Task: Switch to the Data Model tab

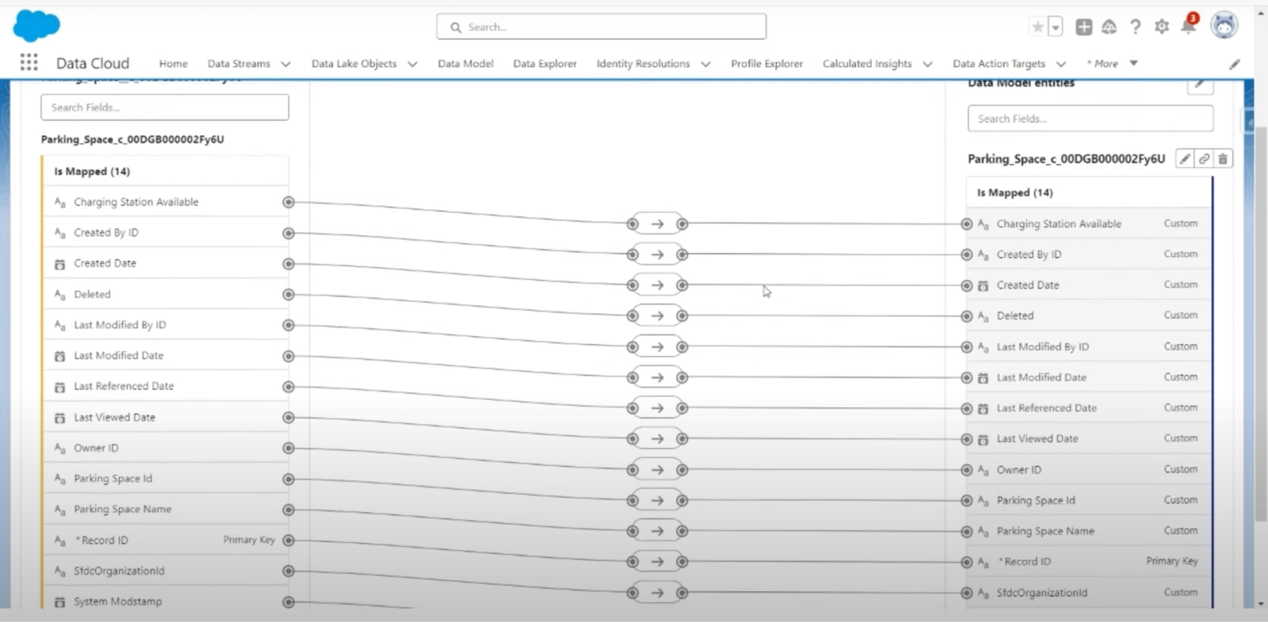Action: (465, 63)
